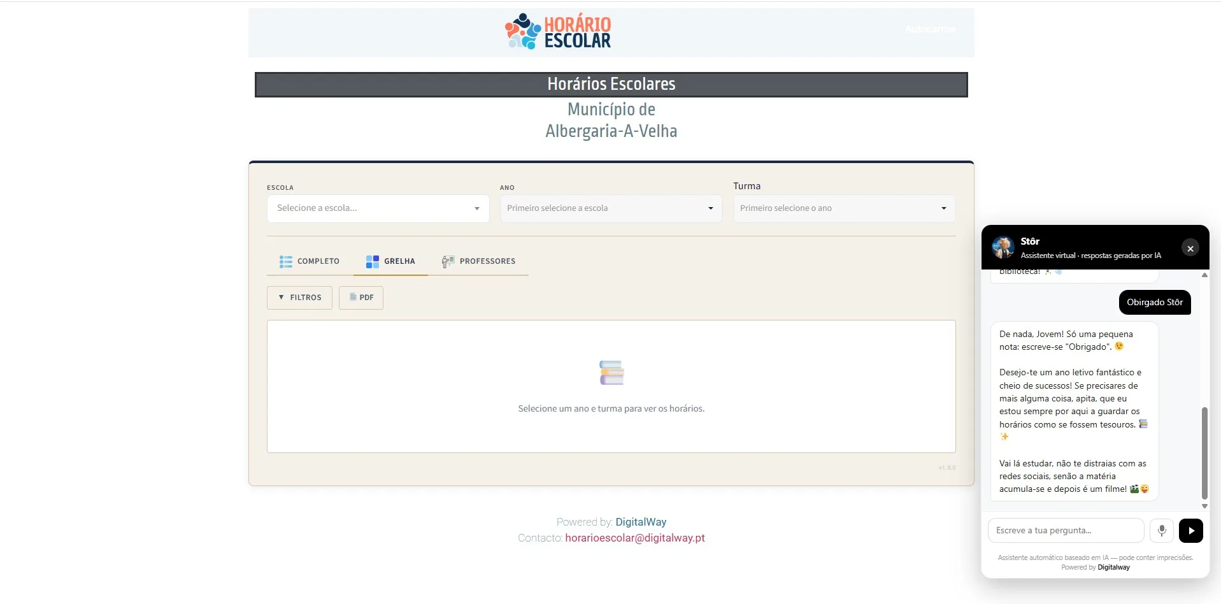Screen dimensions: 1221x604
Task: Open the DigitalWay link in footer
Action: coord(641,522)
